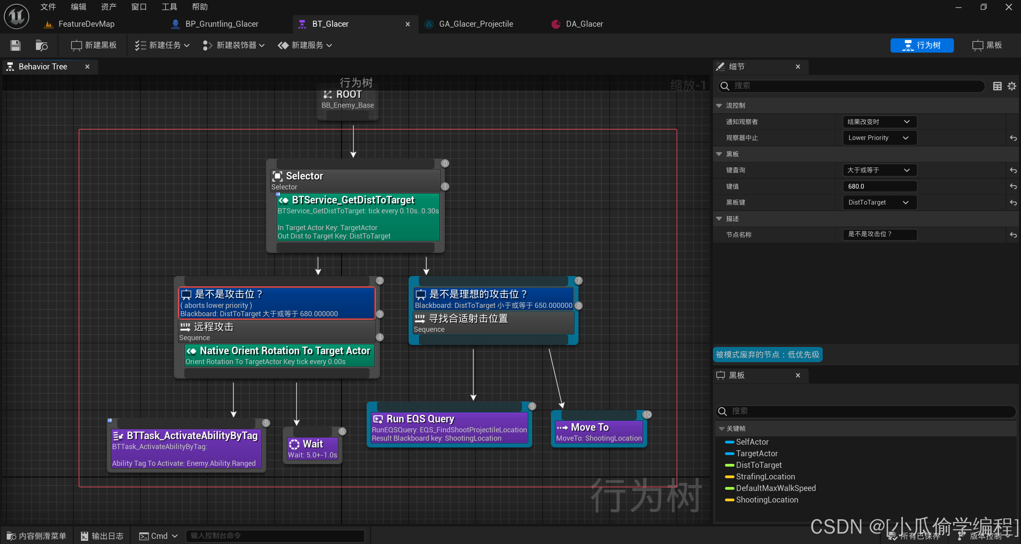Screen dimensions: 1021x544
Task: Reset Observer Aborts to default arrow
Action: coord(1013,138)
